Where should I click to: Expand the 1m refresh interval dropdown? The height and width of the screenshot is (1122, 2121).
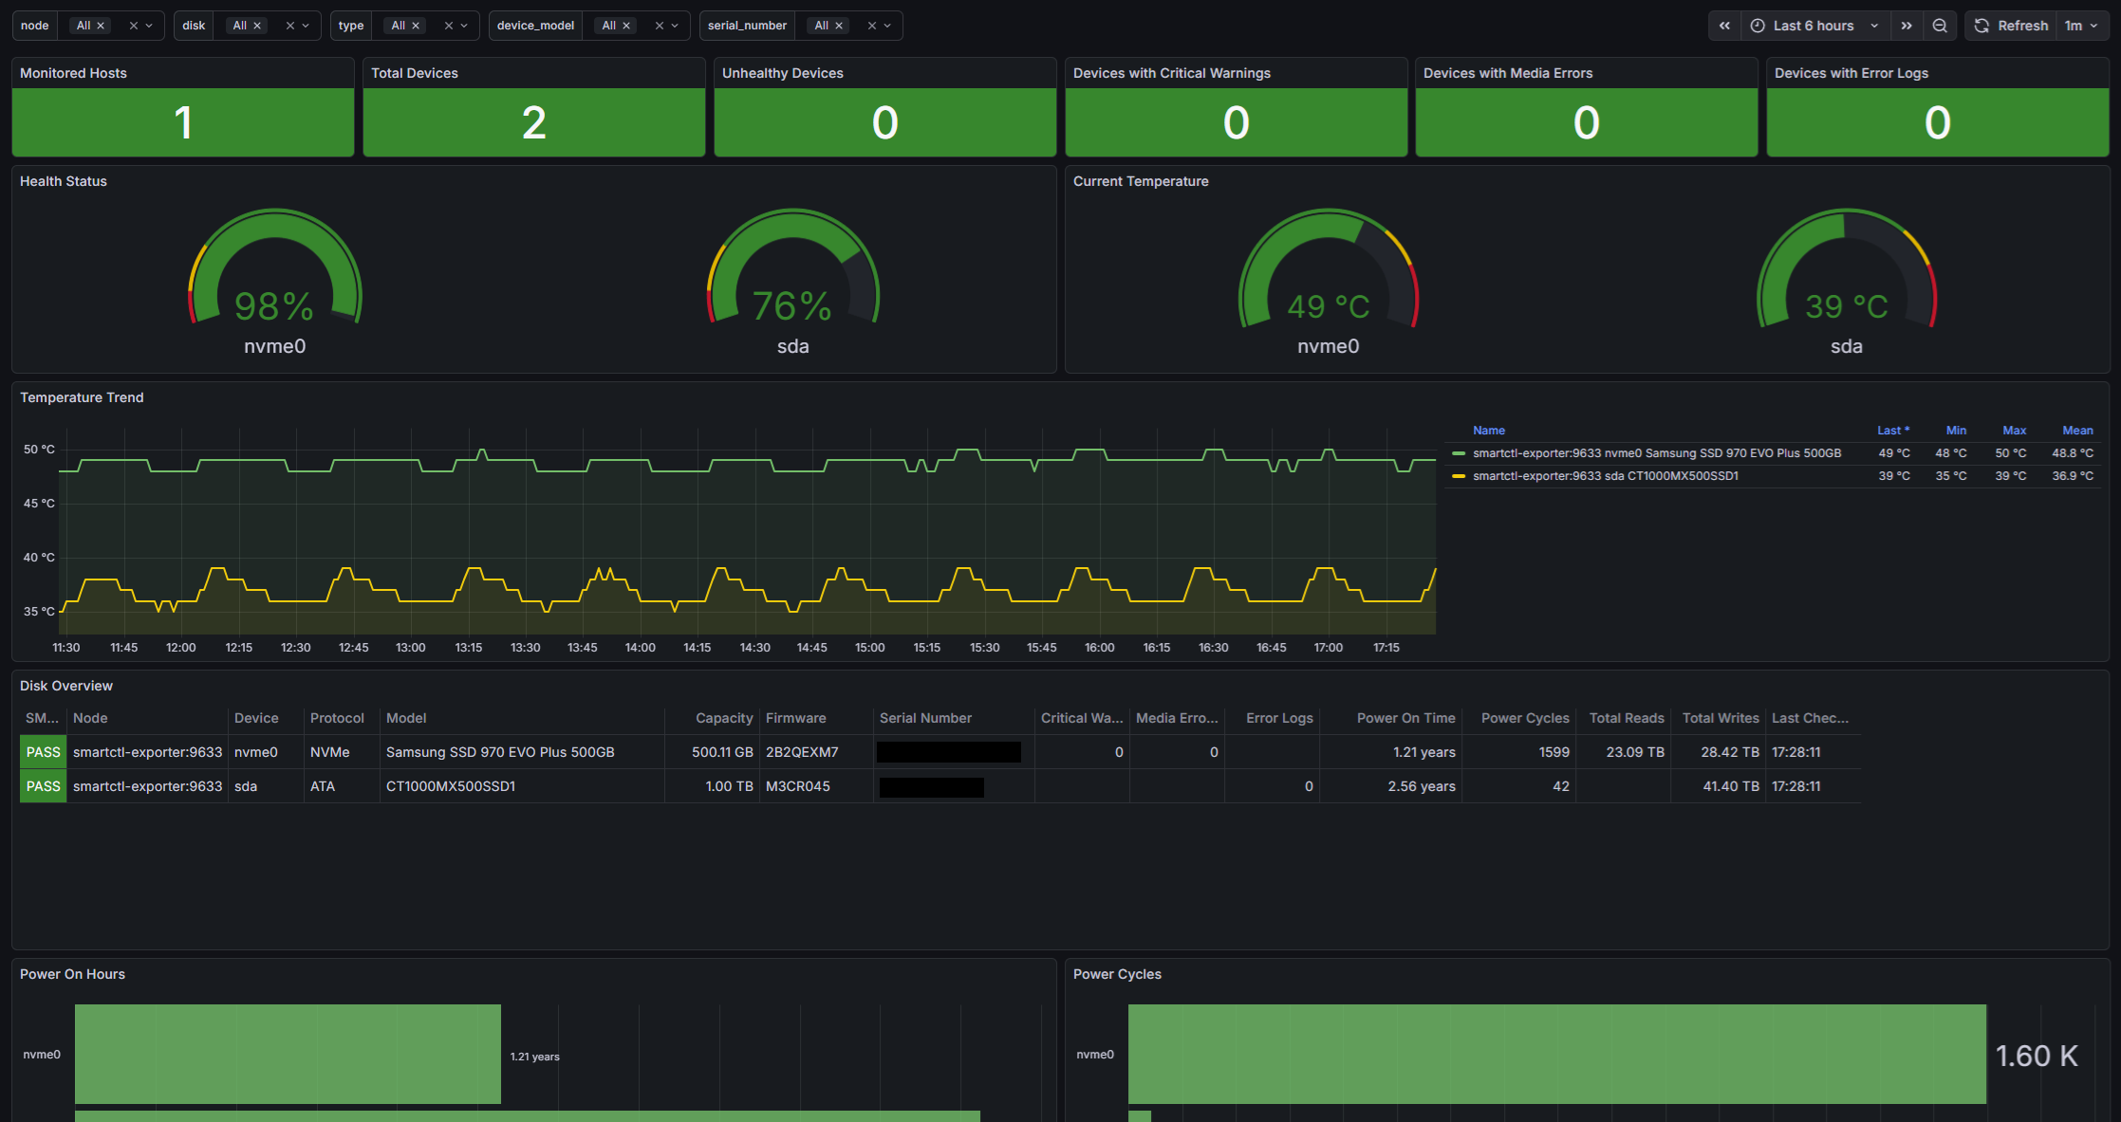pos(2082,26)
